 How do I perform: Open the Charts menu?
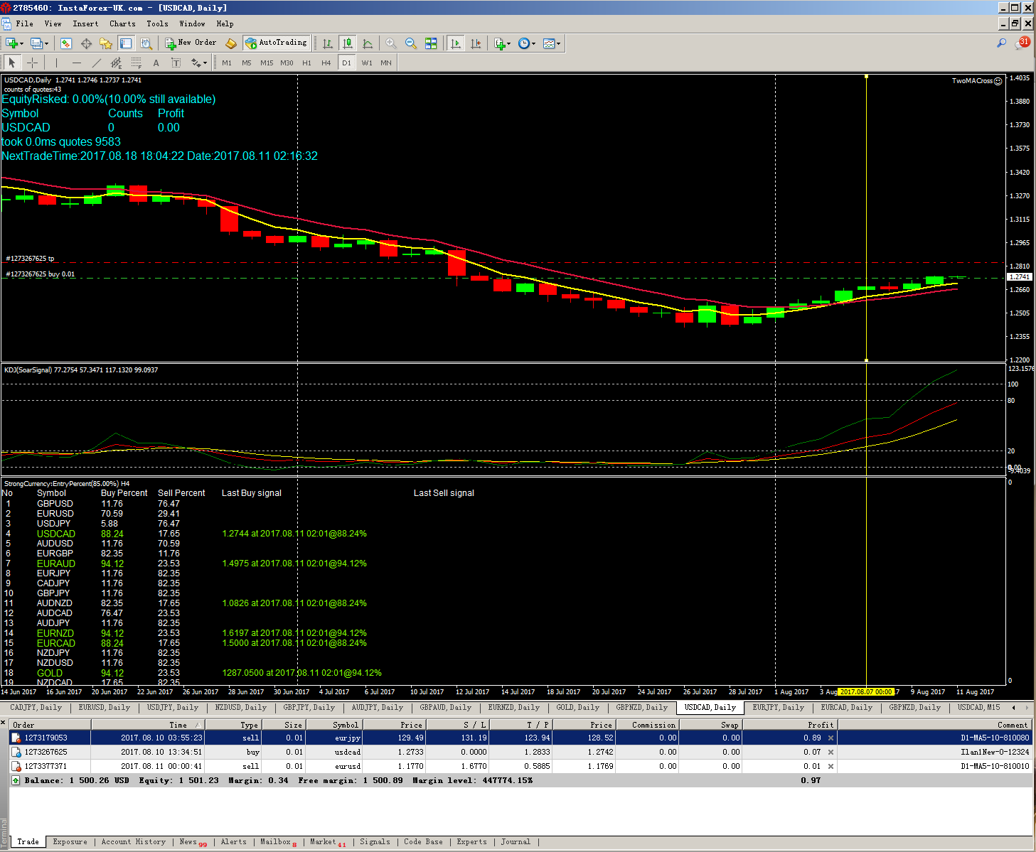pyautogui.click(x=122, y=23)
